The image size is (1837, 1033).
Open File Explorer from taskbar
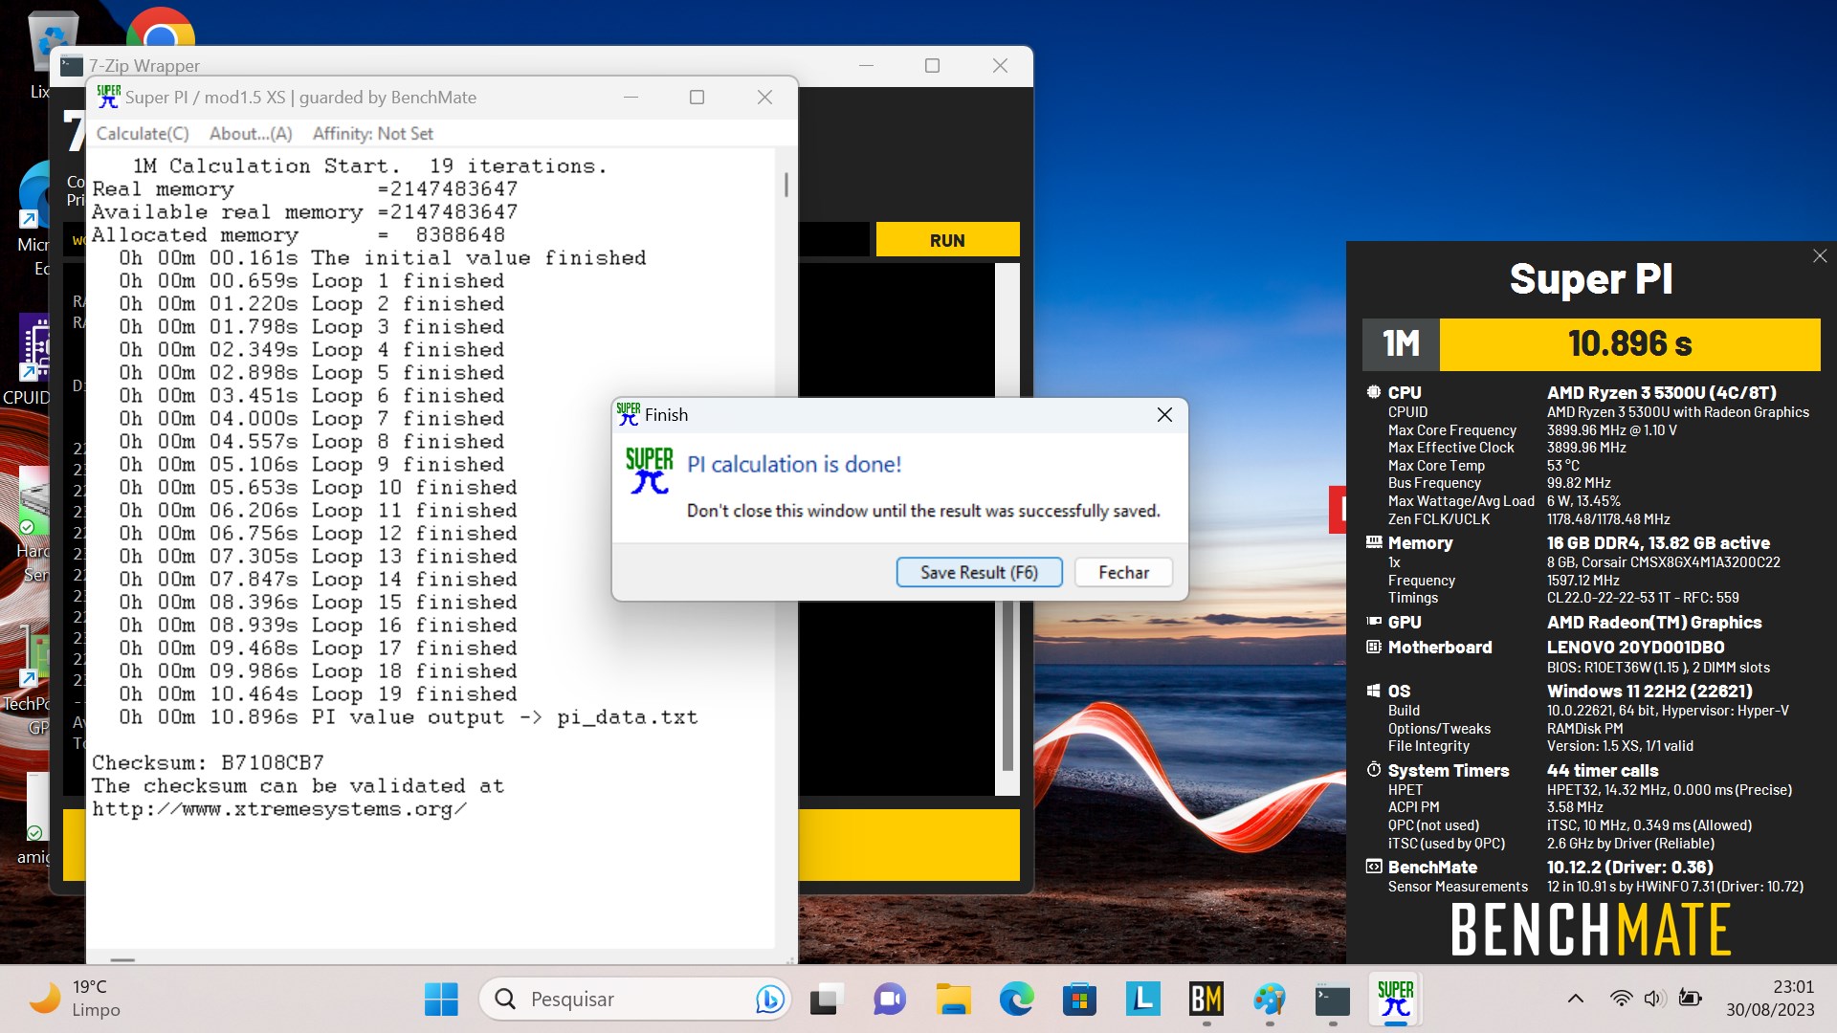tap(953, 1000)
